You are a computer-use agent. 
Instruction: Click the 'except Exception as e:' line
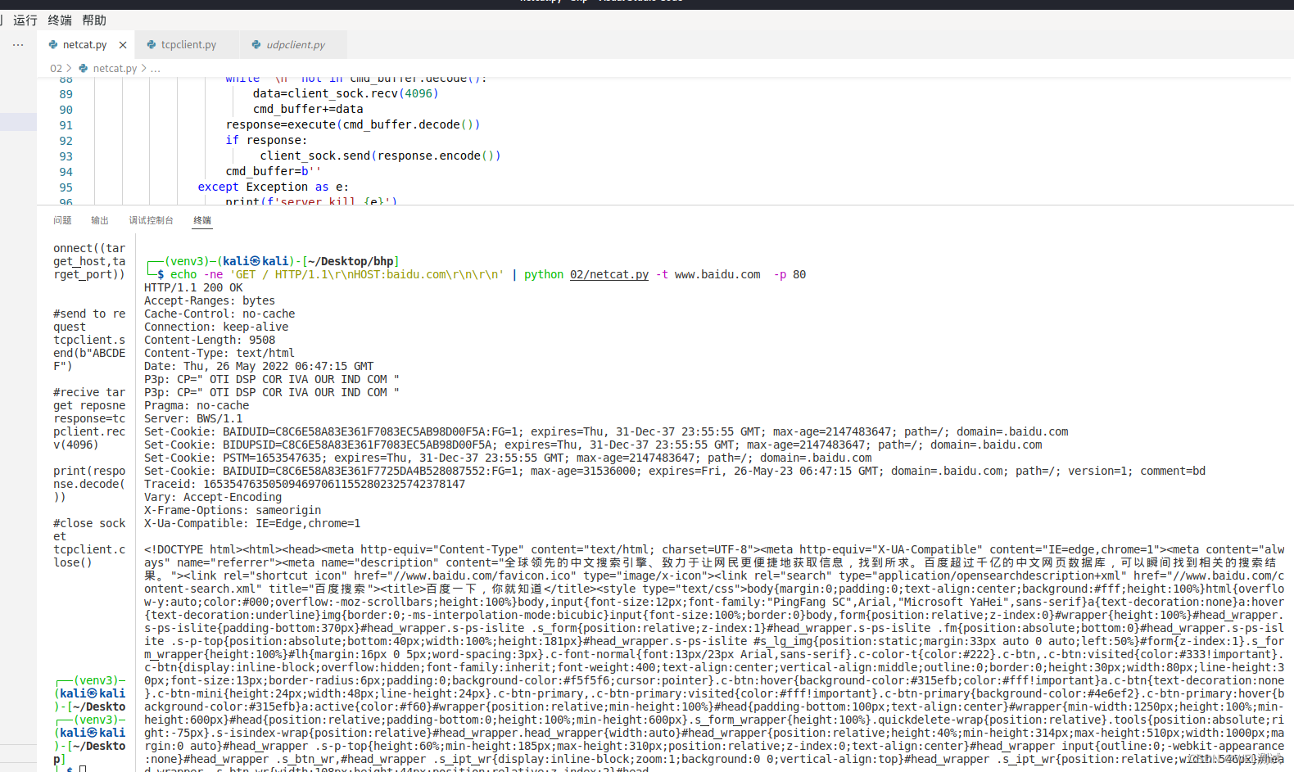273,187
